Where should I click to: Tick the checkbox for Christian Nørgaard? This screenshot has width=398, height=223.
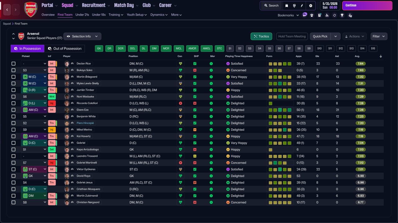13,202
